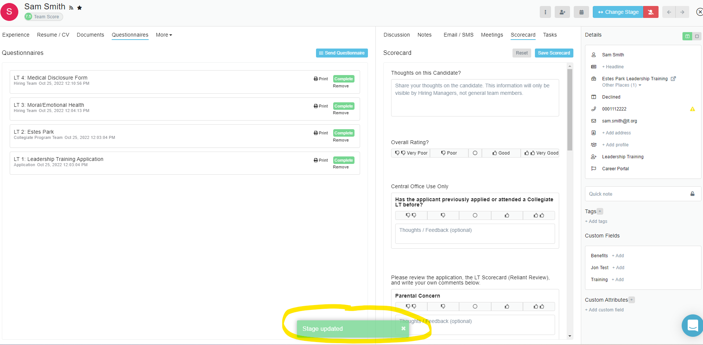Open the Resume / CV tab

point(53,35)
